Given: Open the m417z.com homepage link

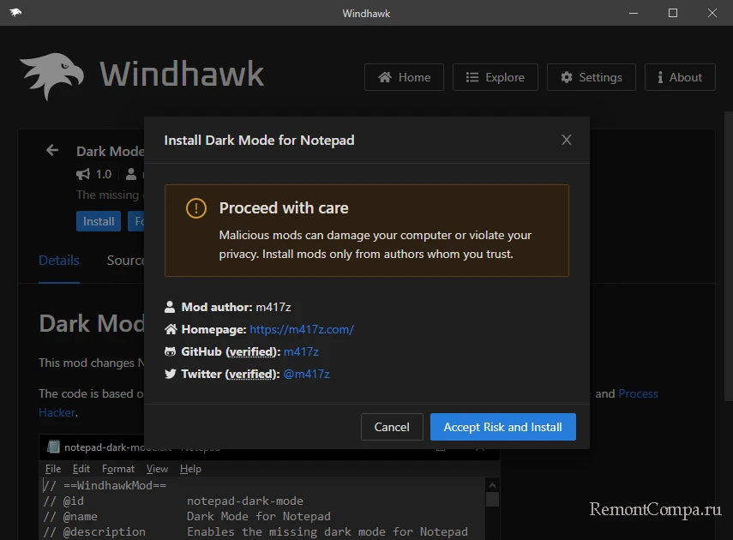Looking at the screenshot, I should click(301, 329).
